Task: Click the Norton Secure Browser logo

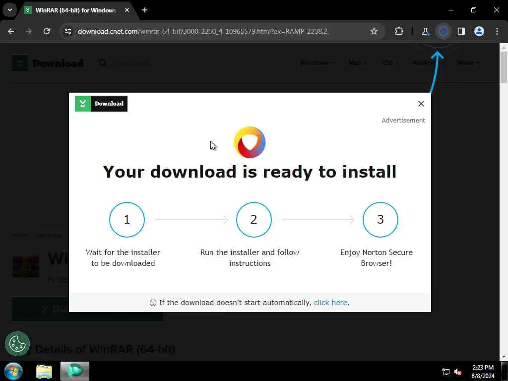Action: (x=250, y=142)
